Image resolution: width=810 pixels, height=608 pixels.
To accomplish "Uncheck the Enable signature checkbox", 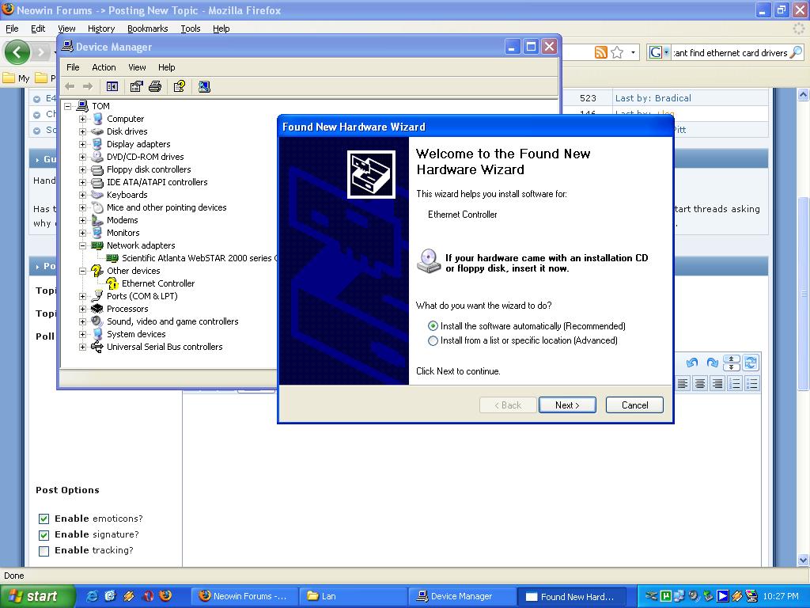I will pyautogui.click(x=44, y=534).
